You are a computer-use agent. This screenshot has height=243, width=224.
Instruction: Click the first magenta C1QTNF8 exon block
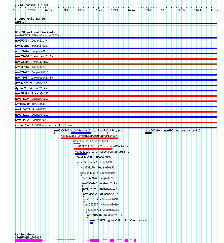point(28,240)
